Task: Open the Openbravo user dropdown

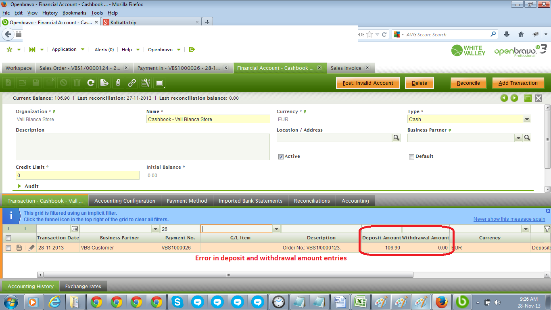Action: [x=164, y=50]
